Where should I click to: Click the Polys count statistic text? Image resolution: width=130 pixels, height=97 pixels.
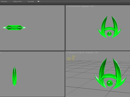click(71, 58)
